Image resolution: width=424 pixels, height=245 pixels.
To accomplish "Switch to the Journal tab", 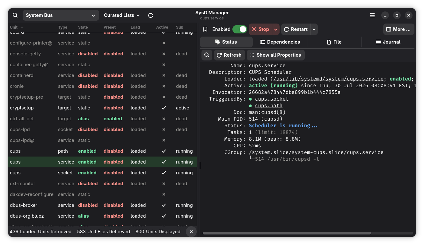I will pyautogui.click(x=388, y=42).
